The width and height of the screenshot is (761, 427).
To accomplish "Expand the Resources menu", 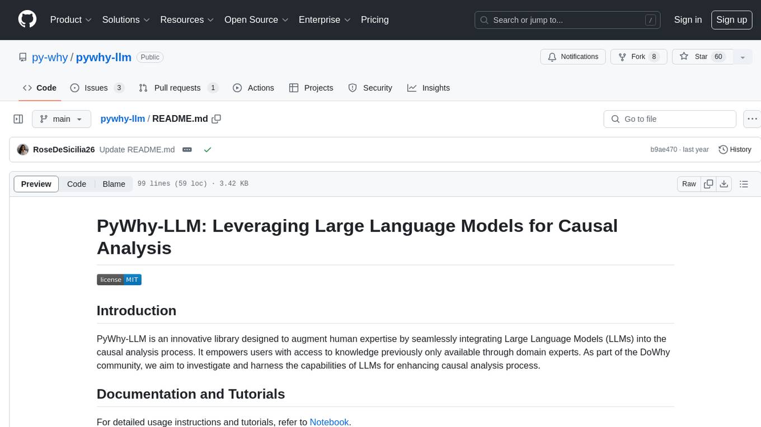I will (x=187, y=20).
